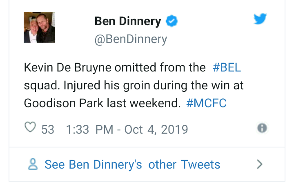
Task: Open the @BenDinnery handle link
Action: [131, 39]
